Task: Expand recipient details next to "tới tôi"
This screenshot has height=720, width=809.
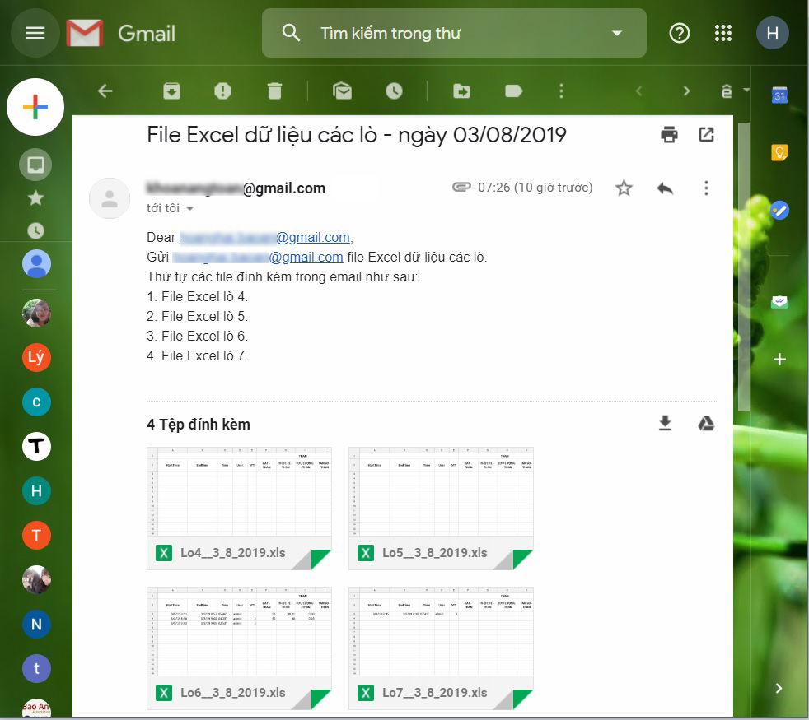Action: coord(189,209)
